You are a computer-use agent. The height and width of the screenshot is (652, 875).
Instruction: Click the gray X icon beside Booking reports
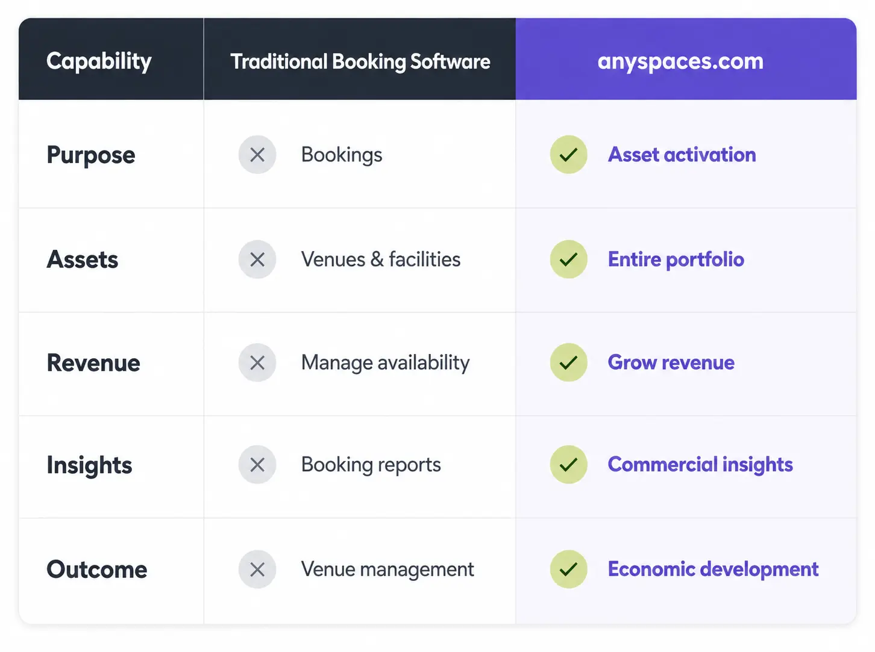(257, 464)
